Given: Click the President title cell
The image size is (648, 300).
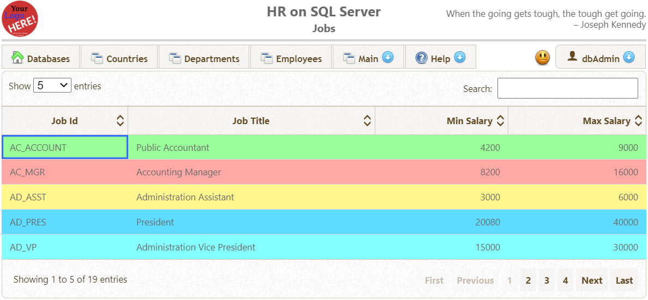Looking at the screenshot, I should pos(251,222).
